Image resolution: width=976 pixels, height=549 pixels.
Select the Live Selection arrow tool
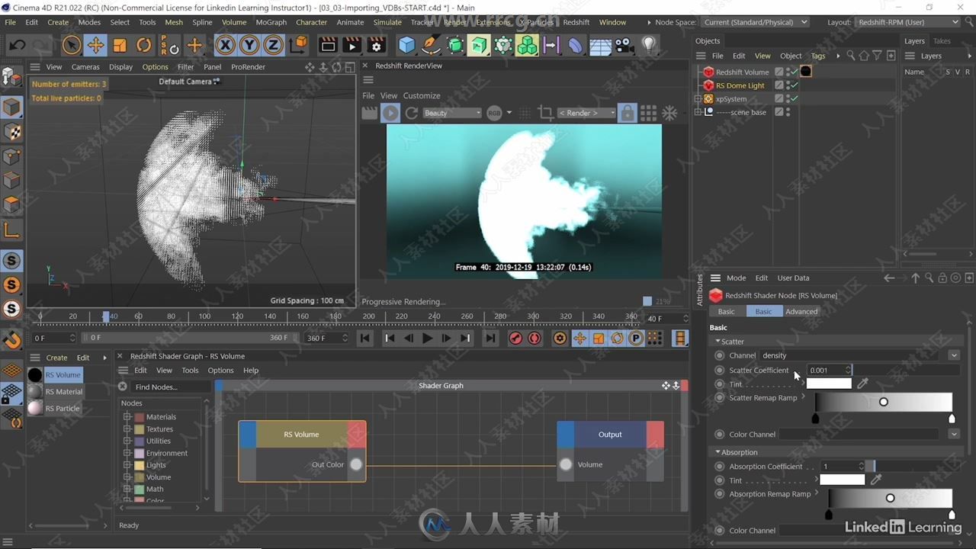point(72,45)
